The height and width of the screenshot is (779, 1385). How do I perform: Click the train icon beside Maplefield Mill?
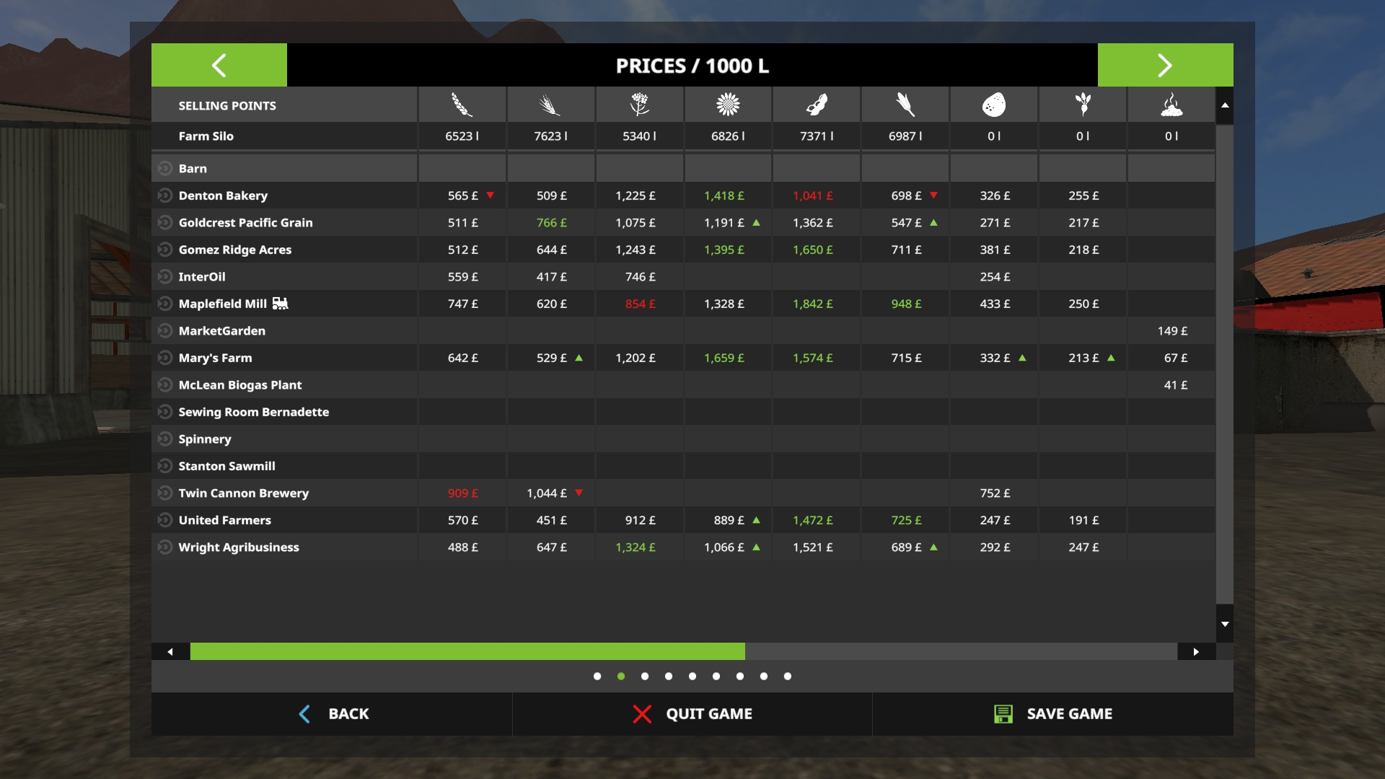pos(281,304)
